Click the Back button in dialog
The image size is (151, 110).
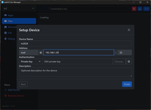point(23,84)
